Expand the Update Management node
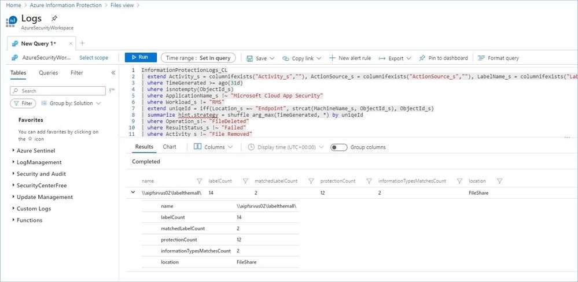Image resolution: width=578 pixels, height=282 pixels. 14,197
